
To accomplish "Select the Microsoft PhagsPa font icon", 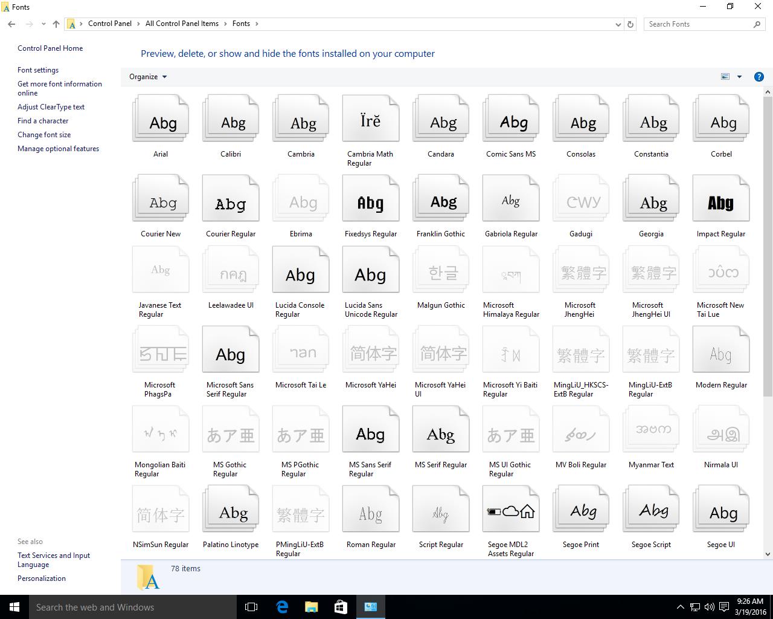I will coord(161,349).
